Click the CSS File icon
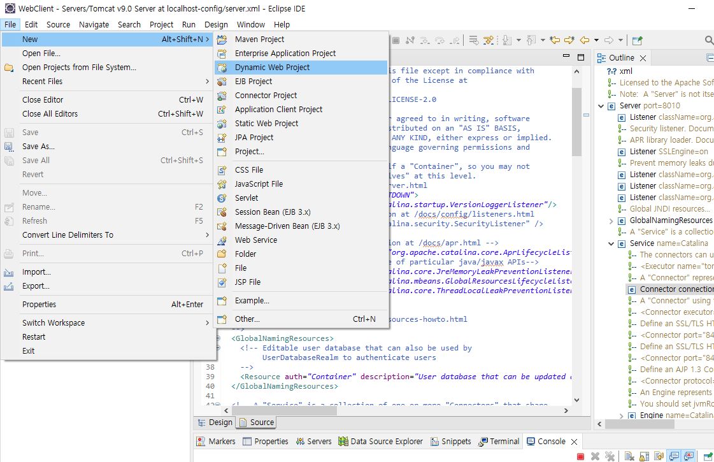The image size is (714, 462). coord(222,170)
